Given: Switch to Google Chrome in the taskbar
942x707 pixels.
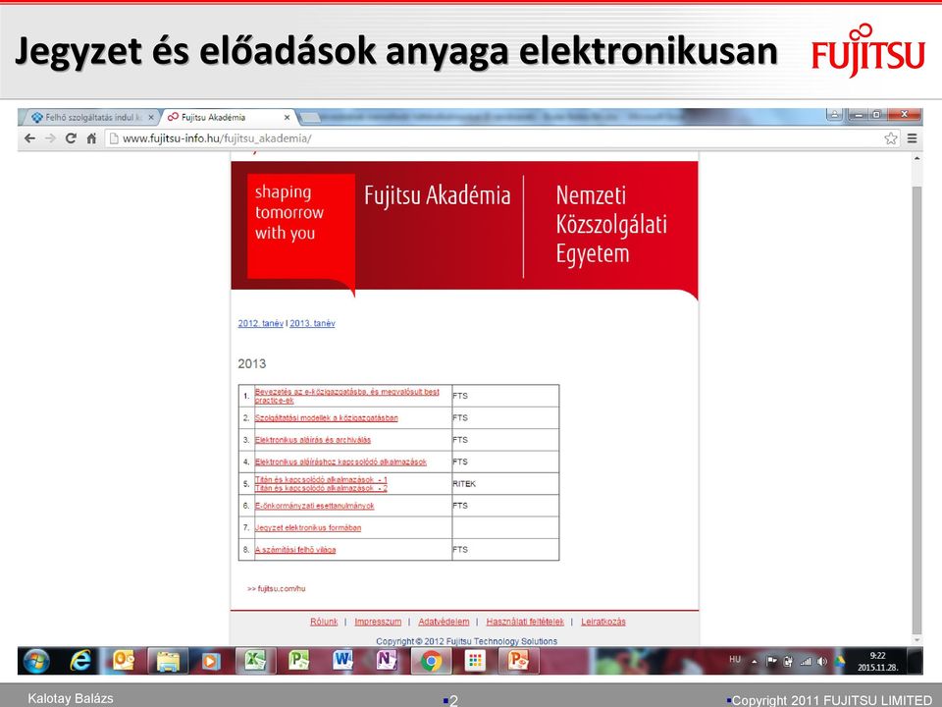Looking at the screenshot, I should 431,661.
